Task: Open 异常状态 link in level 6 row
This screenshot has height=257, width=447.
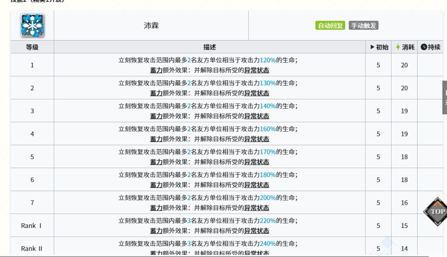Action: click(257, 185)
